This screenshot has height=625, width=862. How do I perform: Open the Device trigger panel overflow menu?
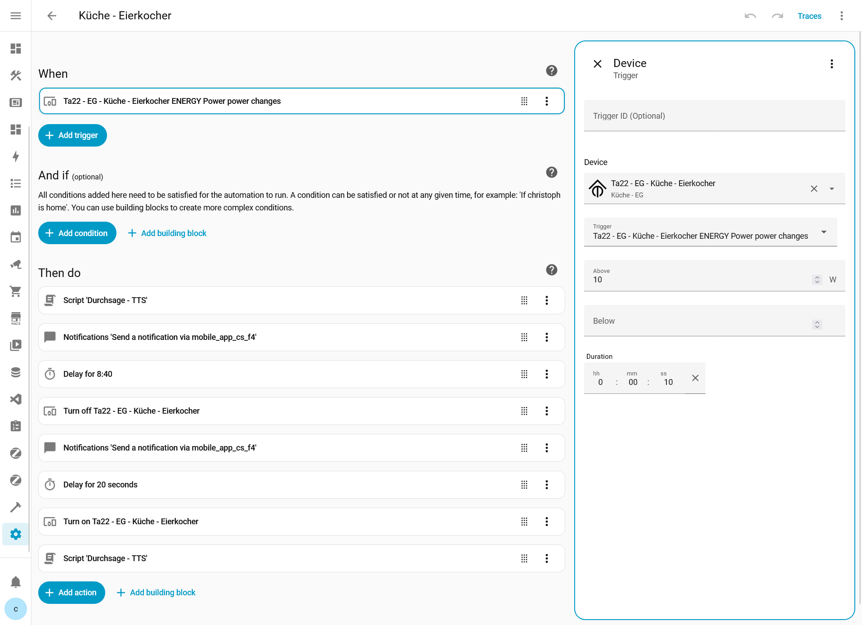coord(831,64)
